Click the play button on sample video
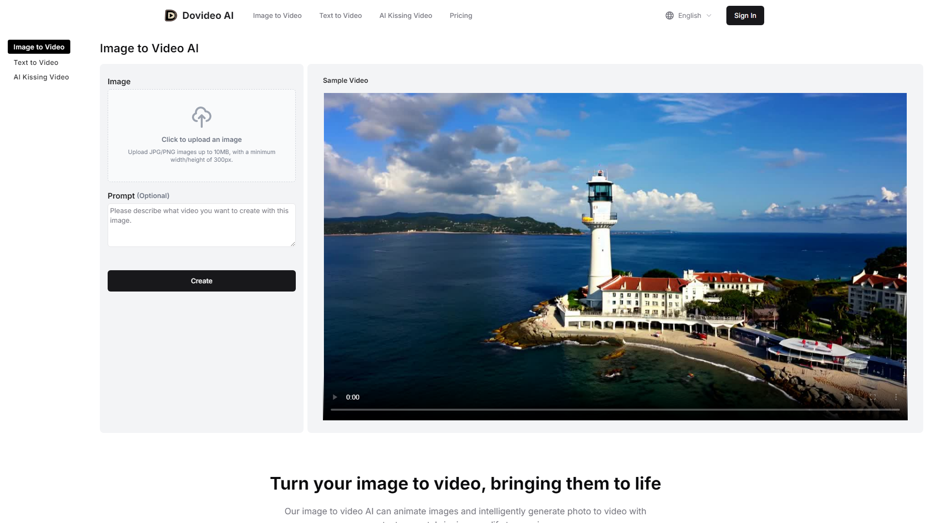 click(x=335, y=397)
